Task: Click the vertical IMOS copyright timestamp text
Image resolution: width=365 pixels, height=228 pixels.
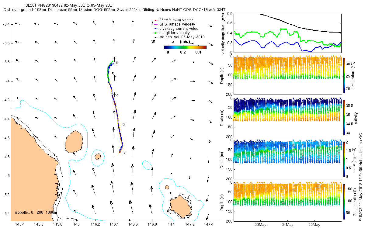Action: [x=360, y=177]
